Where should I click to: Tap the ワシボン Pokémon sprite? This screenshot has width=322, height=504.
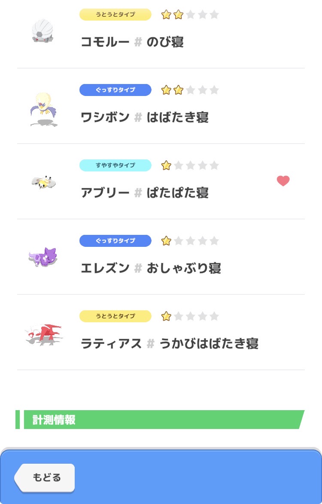[44, 109]
